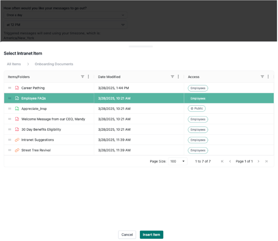Open the Page Size dropdown

pyautogui.click(x=178, y=161)
